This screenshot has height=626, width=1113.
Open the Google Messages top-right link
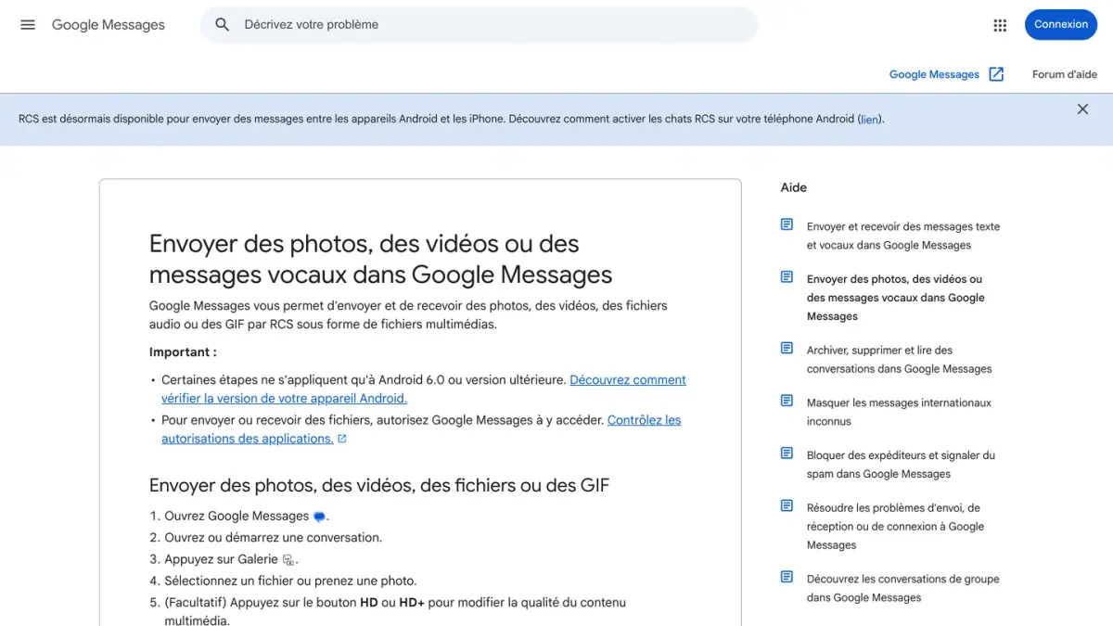[x=934, y=74]
